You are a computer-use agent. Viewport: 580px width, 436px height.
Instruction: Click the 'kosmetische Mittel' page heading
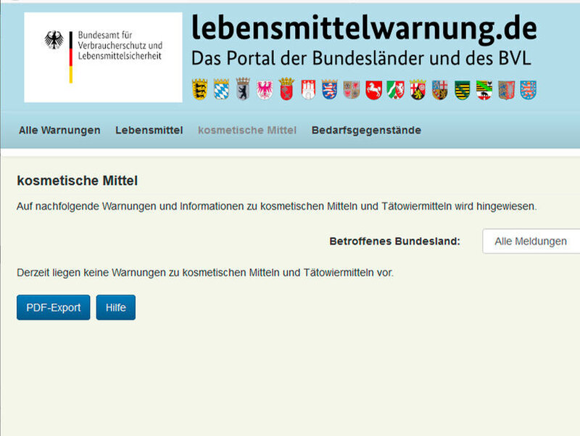(x=78, y=181)
